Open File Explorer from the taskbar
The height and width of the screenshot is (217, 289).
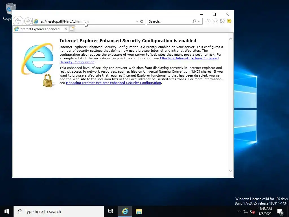[139, 211]
